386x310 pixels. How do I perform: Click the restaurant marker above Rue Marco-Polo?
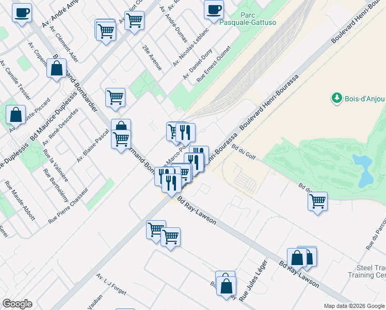point(186,133)
